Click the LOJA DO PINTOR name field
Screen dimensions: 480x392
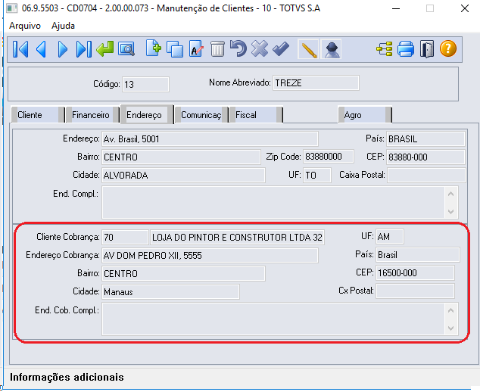237,237
